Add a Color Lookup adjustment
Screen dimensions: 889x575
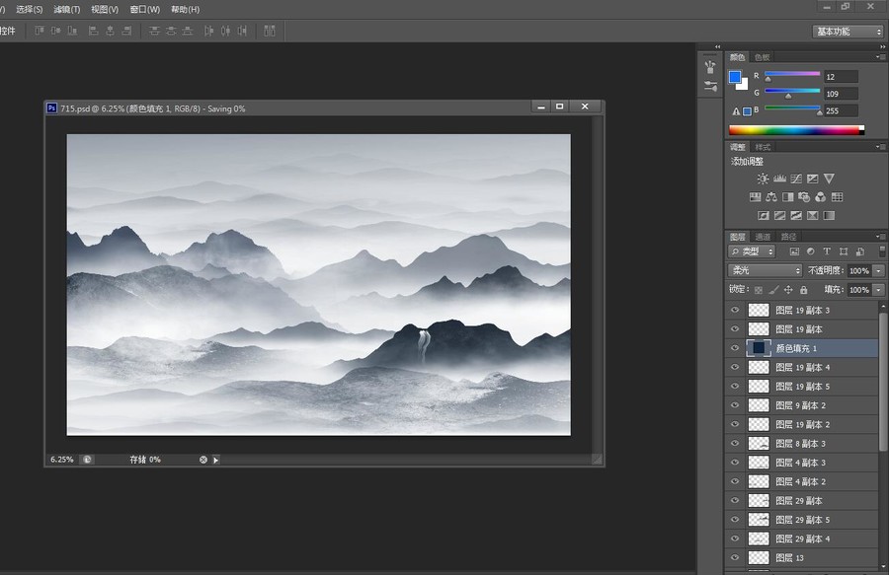click(837, 197)
